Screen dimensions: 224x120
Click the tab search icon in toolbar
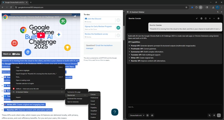pyautogui.click(x=207, y=7)
